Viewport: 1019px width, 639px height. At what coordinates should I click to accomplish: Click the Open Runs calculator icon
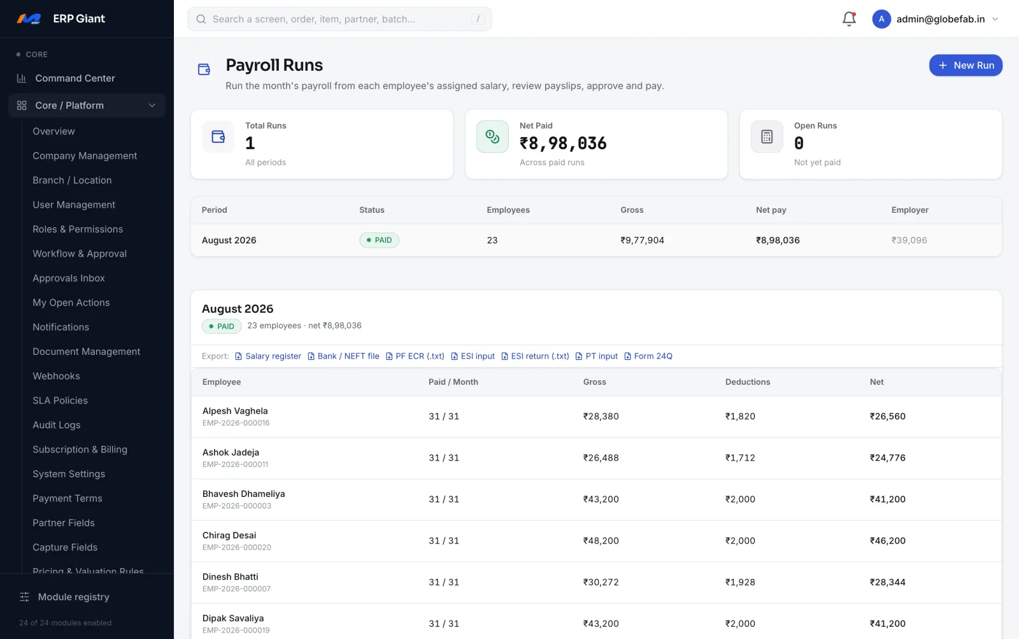767,136
